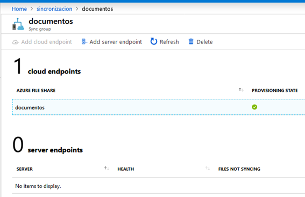305x197 pixels.
Task: Open sincronizacion breadcrumb link
Action: [54, 9]
